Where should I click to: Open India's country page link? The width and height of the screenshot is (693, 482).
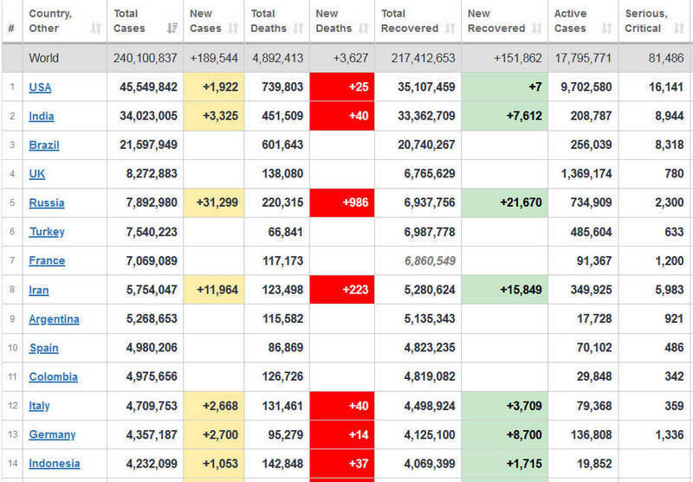click(41, 116)
